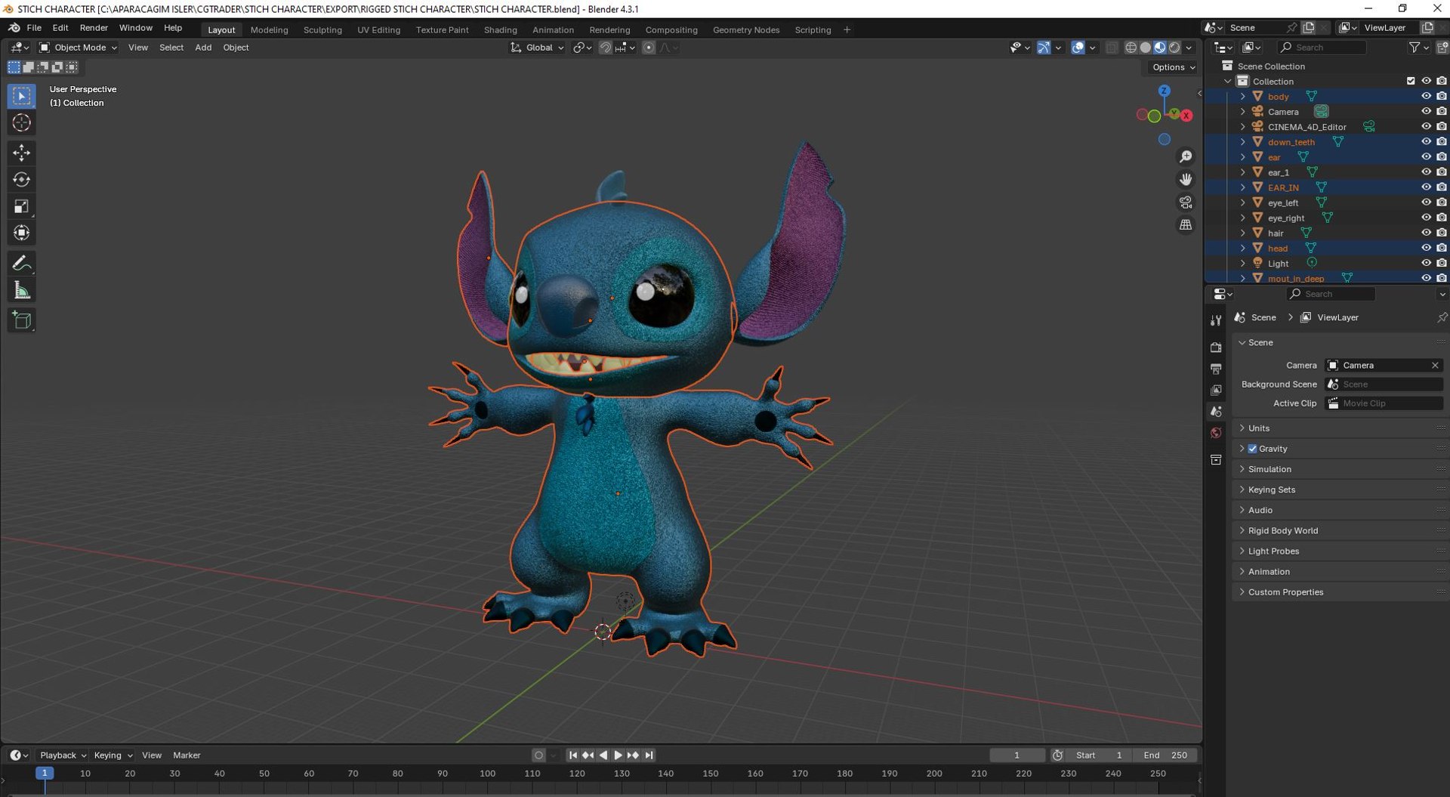Select the Rotate tool
This screenshot has width=1450, height=797.
(21, 179)
